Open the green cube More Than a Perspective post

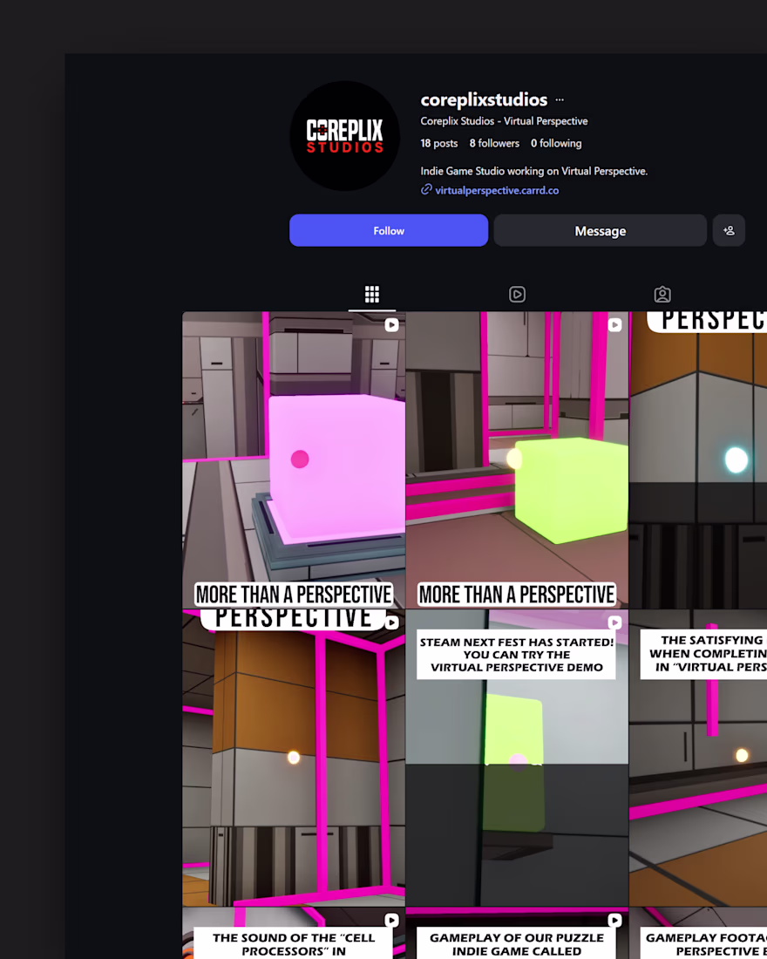point(517,460)
